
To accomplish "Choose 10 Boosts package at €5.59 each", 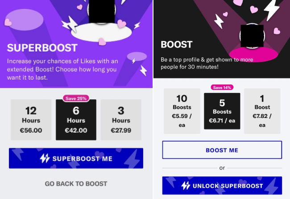I will click(182, 111).
